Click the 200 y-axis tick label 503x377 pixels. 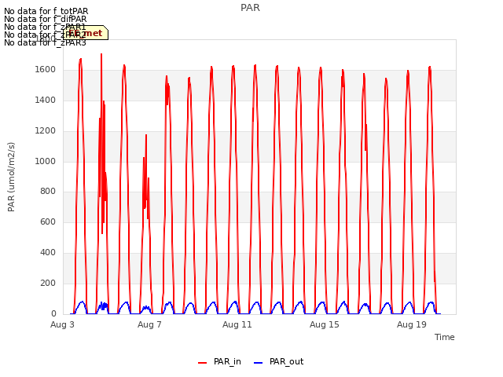48,283
